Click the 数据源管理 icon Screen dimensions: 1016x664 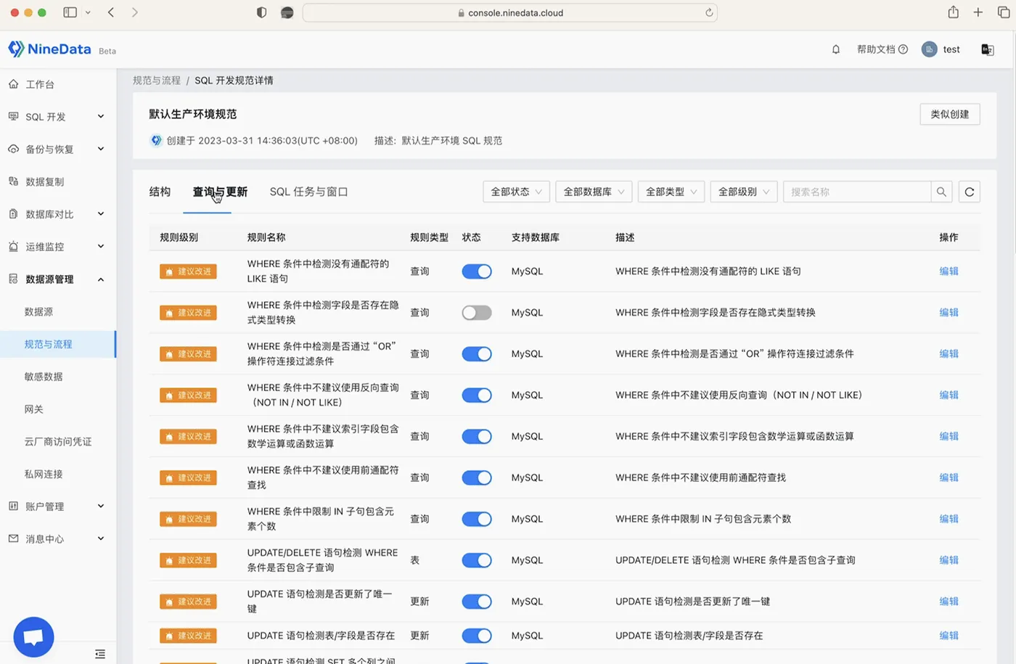14,279
